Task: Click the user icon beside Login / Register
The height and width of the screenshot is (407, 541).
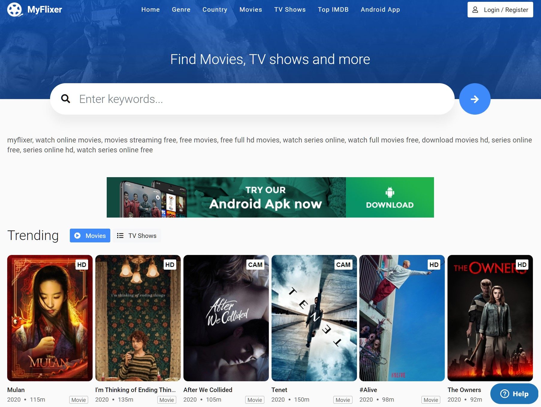Action: click(475, 10)
